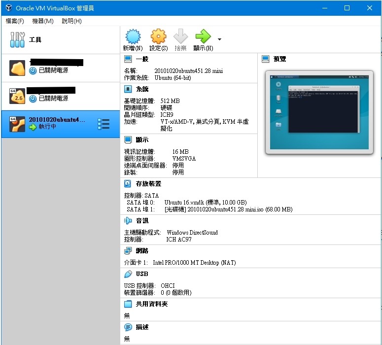The width and height of the screenshot is (382, 345).
Task: Open the Help (說明) menu
Action: click(71, 21)
